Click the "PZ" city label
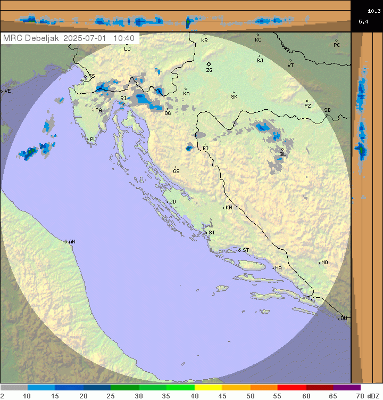The image size is (383, 400). click(x=307, y=106)
